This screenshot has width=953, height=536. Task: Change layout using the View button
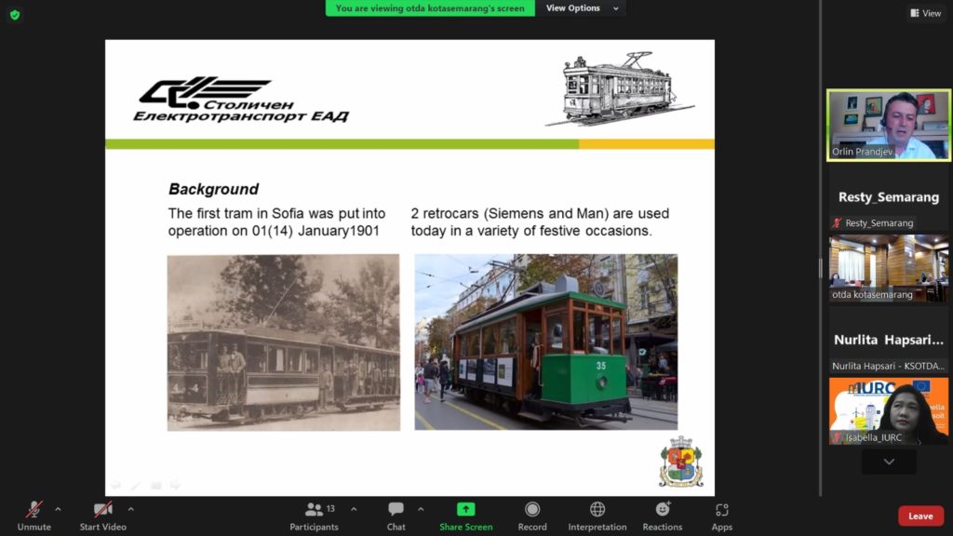click(926, 13)
